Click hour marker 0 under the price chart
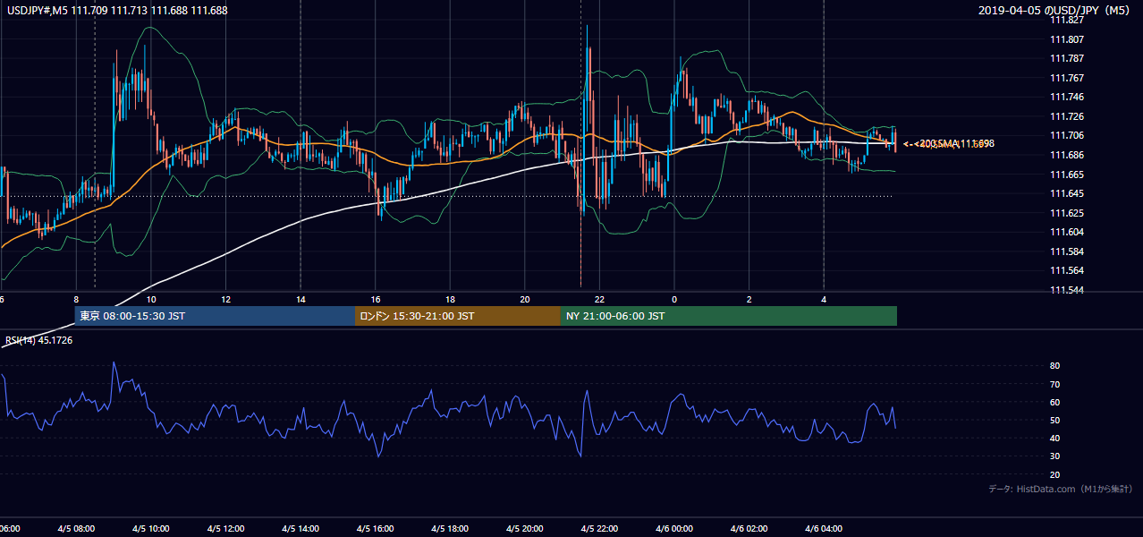Screen dimensions: 1143x537 [x=674, y=299]
